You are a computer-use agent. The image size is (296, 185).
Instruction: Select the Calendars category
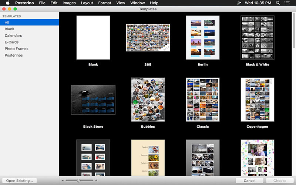pyautogui.click(x=30, y=36)
